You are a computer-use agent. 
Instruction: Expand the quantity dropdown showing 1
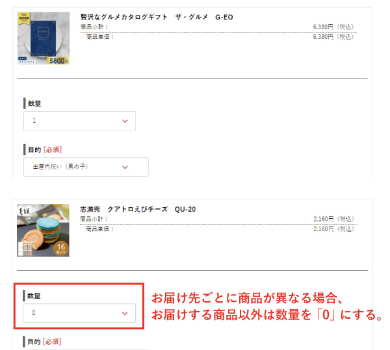coord(79,121)
